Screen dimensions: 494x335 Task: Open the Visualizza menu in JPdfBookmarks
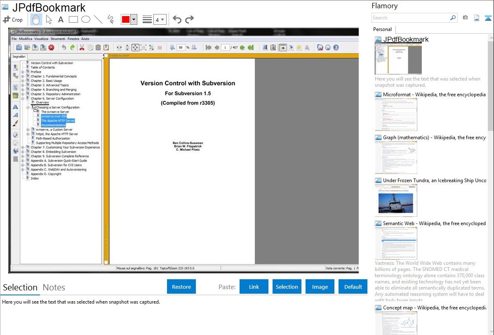pos(41,39)
